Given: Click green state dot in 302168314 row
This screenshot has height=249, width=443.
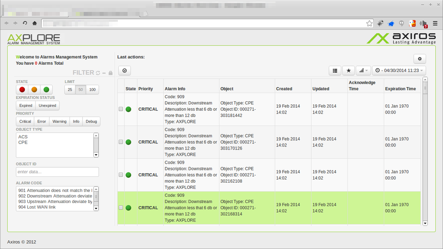Looking at the screenshot, I should point(128,208).
